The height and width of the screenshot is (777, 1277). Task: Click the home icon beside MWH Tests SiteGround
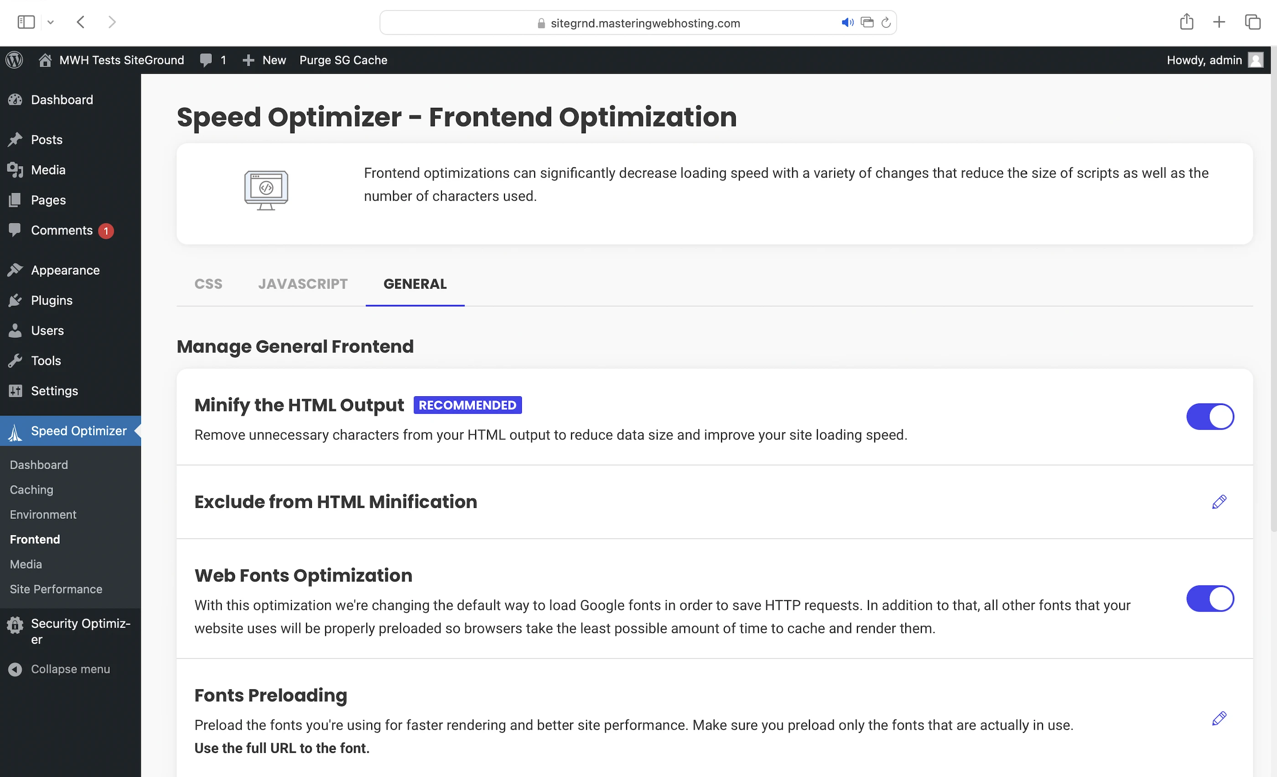[x=45, y=60]
